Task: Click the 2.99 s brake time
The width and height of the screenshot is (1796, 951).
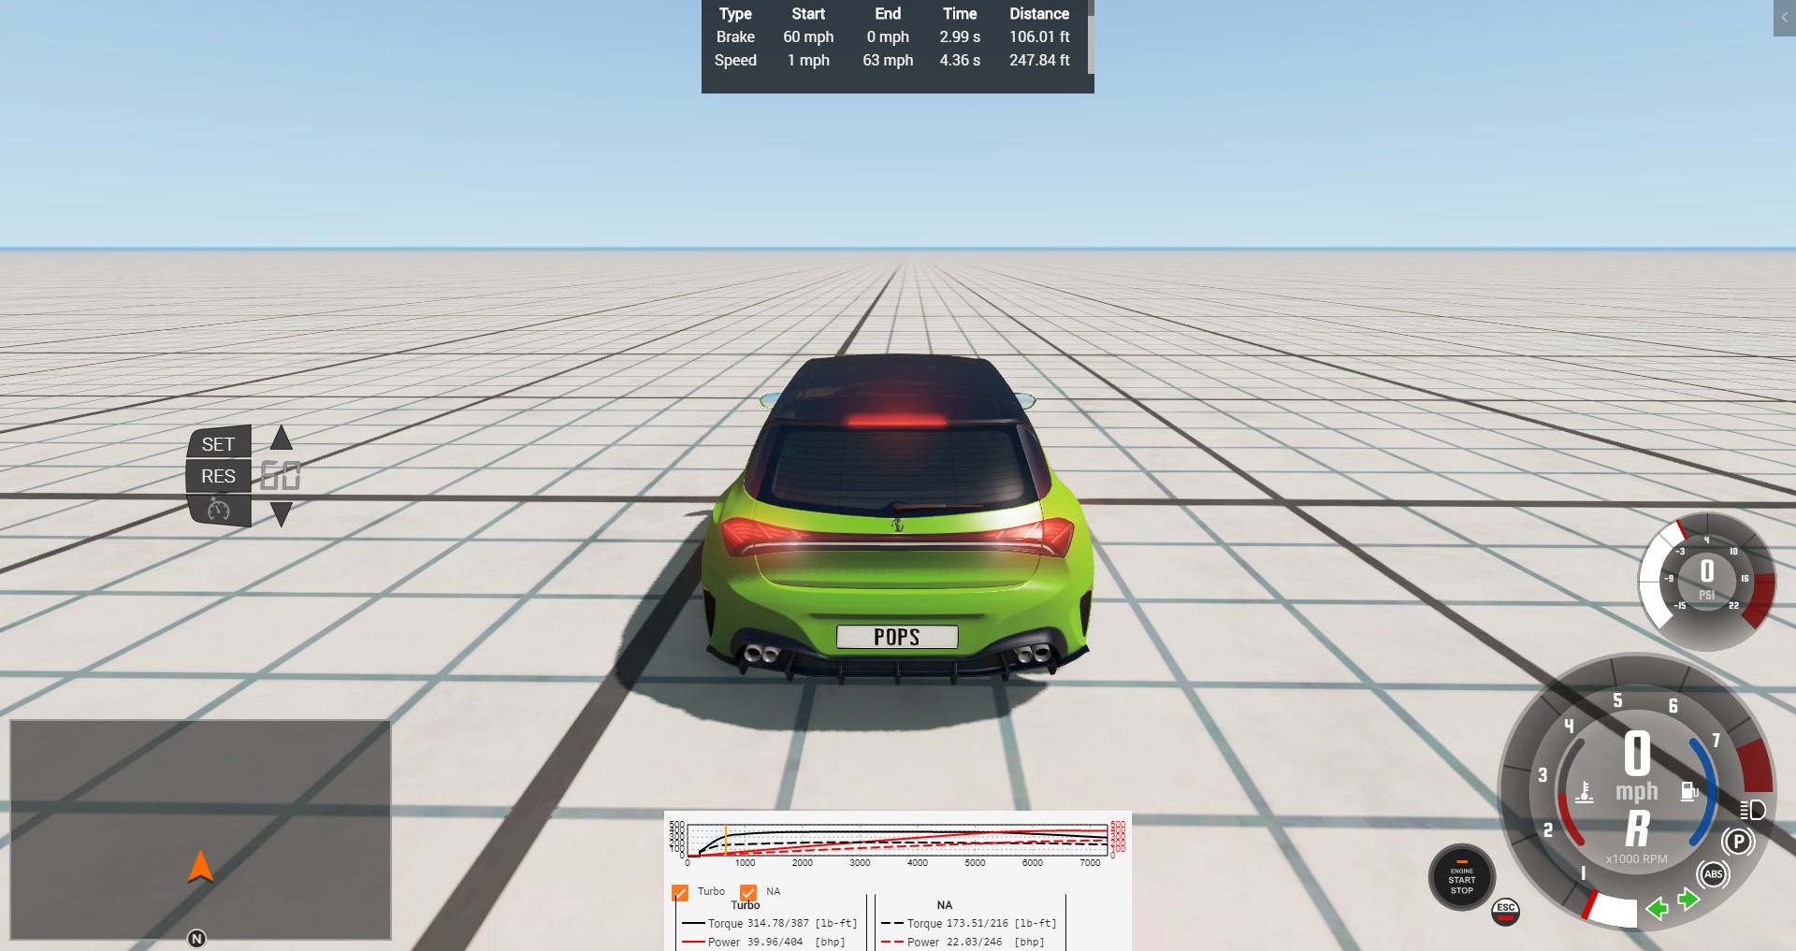Action: point(960,36)
